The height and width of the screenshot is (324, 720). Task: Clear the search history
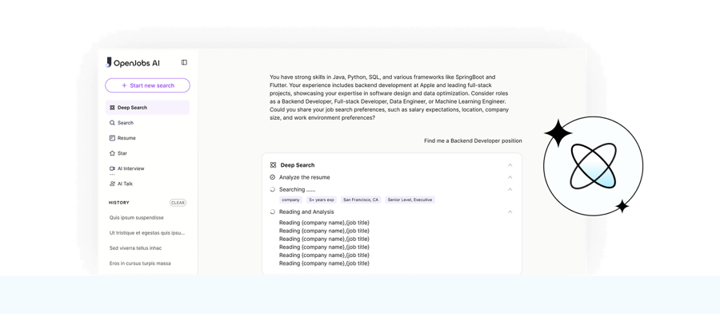pos(178,203)
